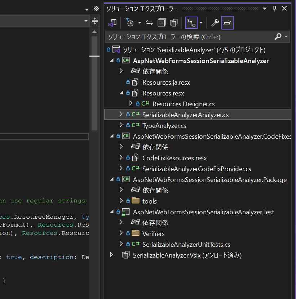The width and height of the screenshot is (296, 299).
Task: Toggle the nested tree view toolbar button
Action: click(191, 23)
